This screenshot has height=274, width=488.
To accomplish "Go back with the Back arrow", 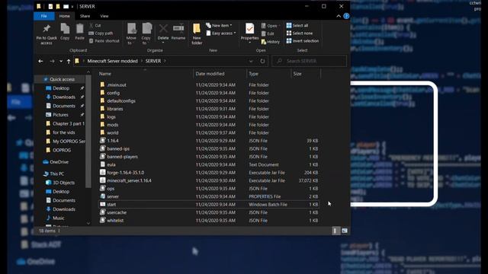I will pyautogui.click(x=40, y=61).
